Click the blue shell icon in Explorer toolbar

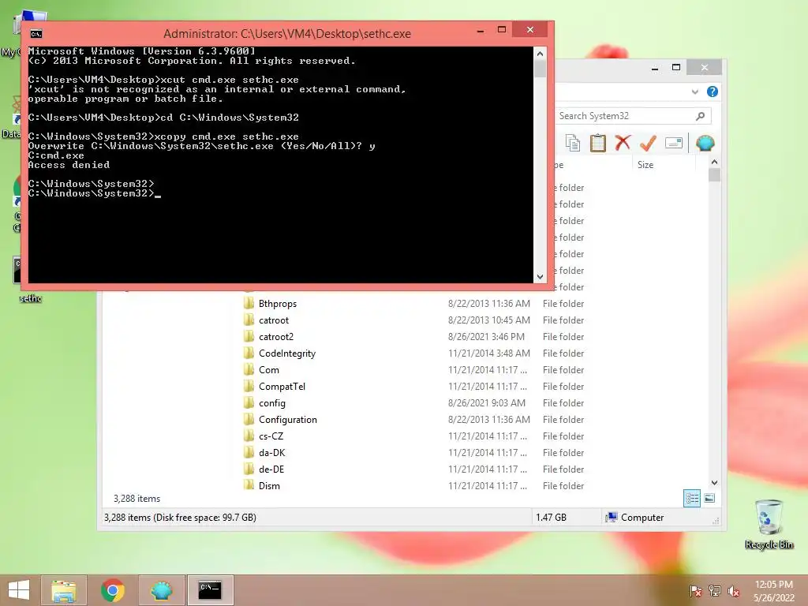(x=705, y=143)
